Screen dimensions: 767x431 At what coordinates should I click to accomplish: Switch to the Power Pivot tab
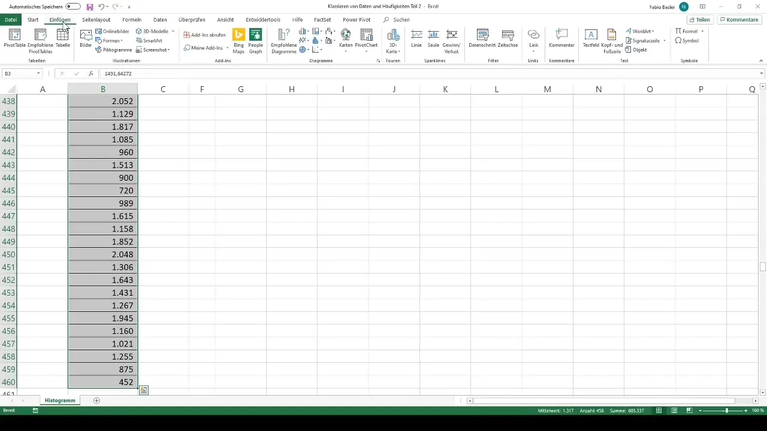(x=357, y=20)
